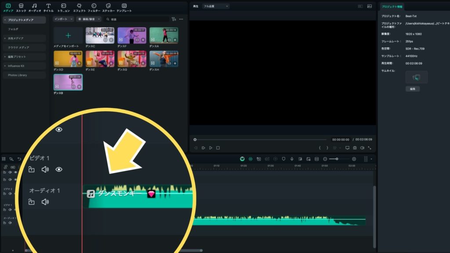The height and width of the screenshot is (253, 450).
Task: Click the preview volume speaker icon
Action: coord(362,148)
